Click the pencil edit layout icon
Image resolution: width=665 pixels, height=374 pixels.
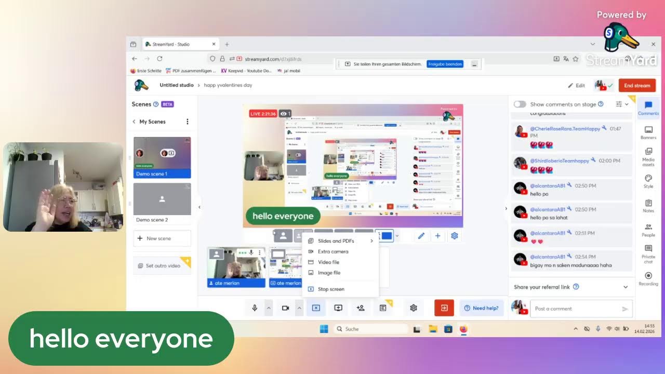pos(421,236)
